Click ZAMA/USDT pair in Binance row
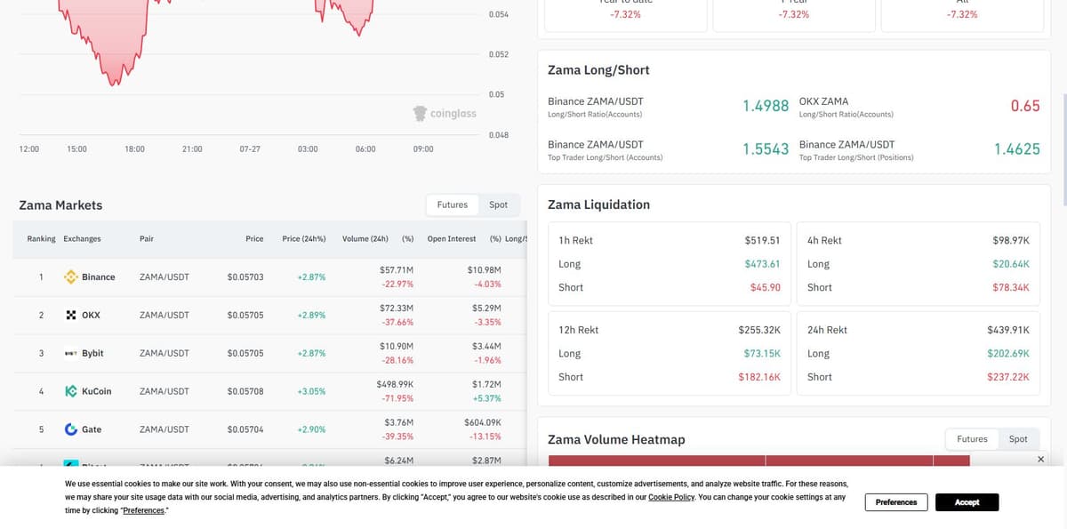 click(164, 277)
